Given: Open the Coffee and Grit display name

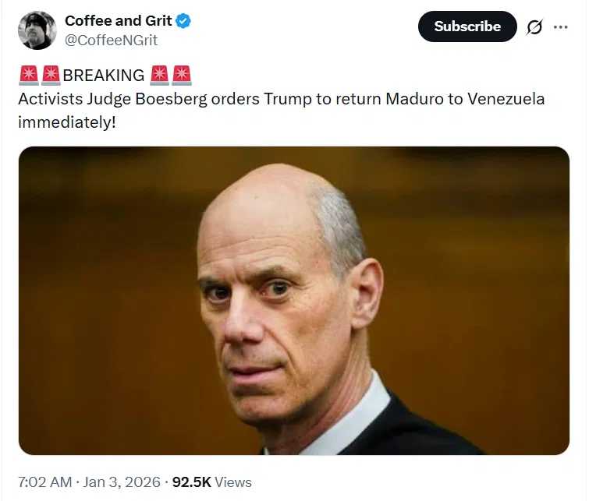Looking at the screenshot, I should 119,20.
